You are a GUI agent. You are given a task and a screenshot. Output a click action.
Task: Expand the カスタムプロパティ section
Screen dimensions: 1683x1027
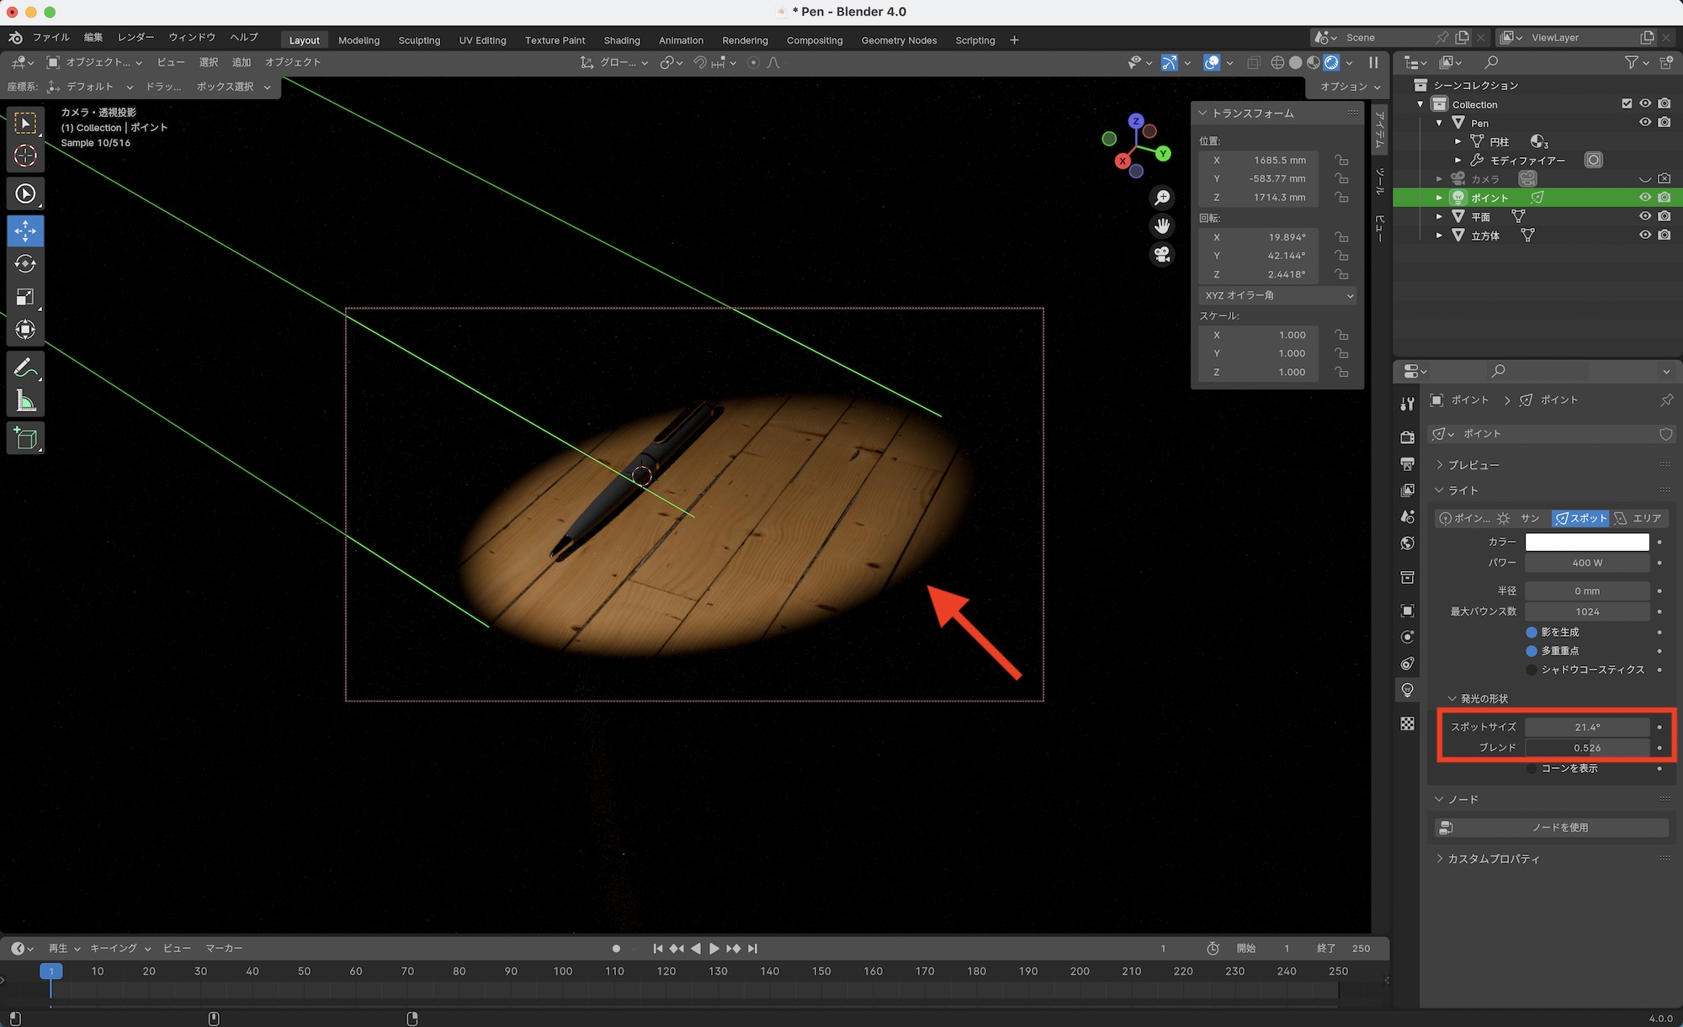pyautogui.click(x=1492, y=859)
